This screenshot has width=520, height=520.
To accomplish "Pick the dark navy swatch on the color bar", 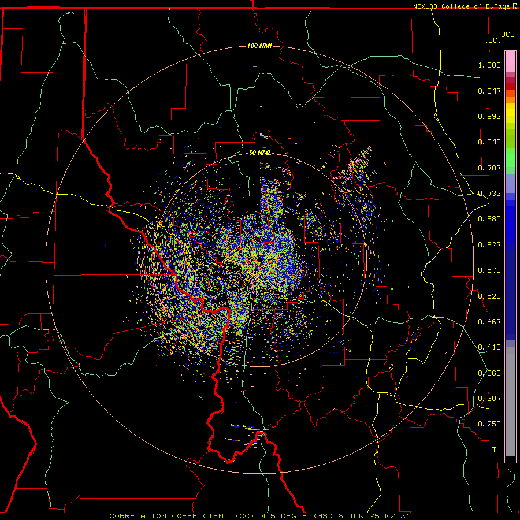I will click(510, 295).
